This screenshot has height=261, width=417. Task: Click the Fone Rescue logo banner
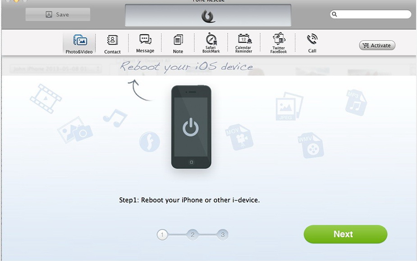[208, 15]
